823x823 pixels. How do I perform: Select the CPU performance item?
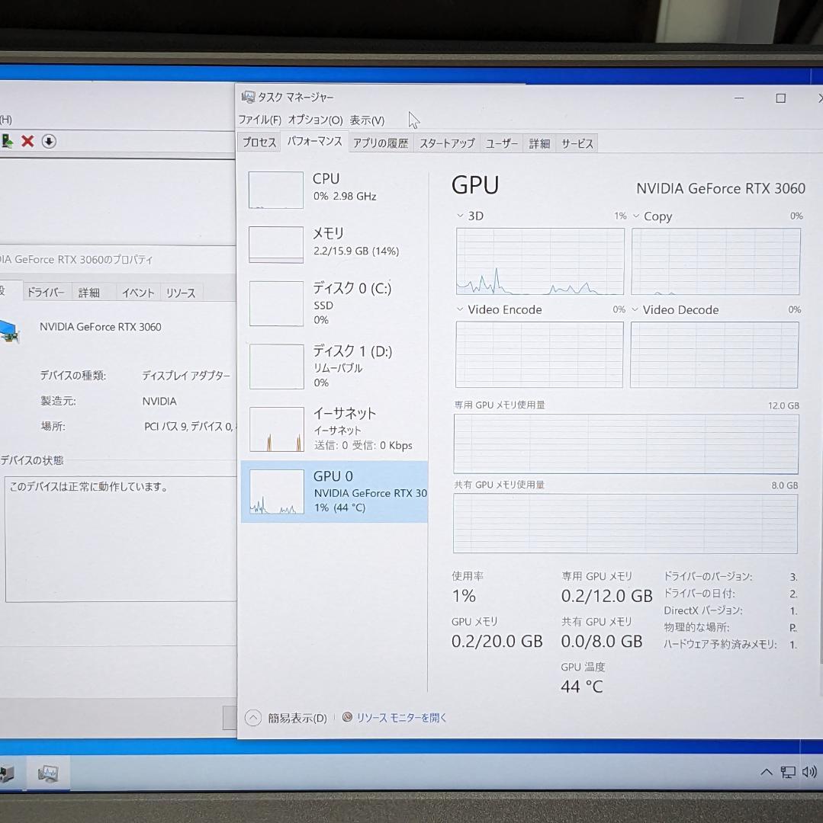tap(335, 189)
